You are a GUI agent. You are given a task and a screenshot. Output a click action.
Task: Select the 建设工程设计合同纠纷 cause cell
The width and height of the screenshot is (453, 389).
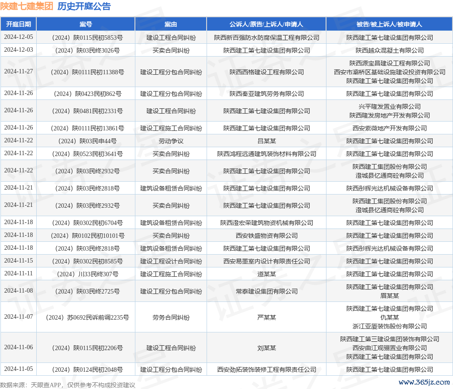(x=171, y=261)
